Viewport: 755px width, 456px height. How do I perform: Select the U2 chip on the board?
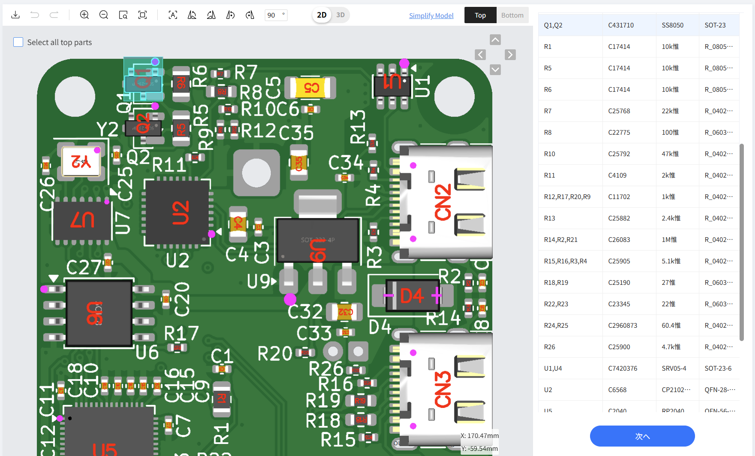pyautogui.click(x=178, y=213)
